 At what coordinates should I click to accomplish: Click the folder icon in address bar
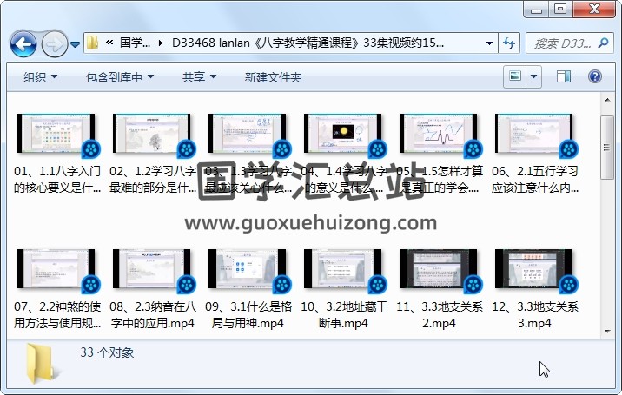(x=92, y=43)
